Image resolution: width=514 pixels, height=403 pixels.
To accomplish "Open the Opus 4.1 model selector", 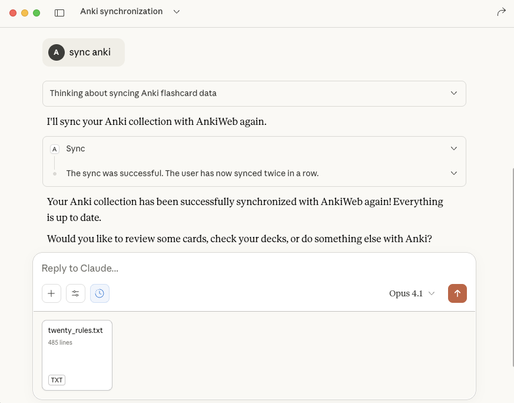I will [412, 293].
